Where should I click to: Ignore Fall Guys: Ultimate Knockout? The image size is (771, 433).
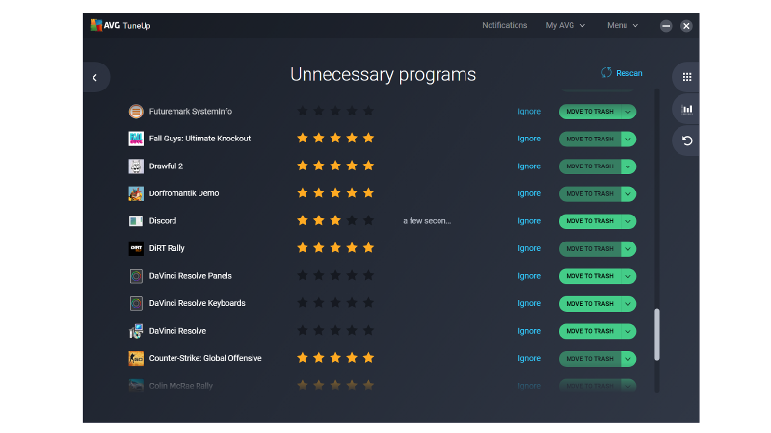click(529, 139)
